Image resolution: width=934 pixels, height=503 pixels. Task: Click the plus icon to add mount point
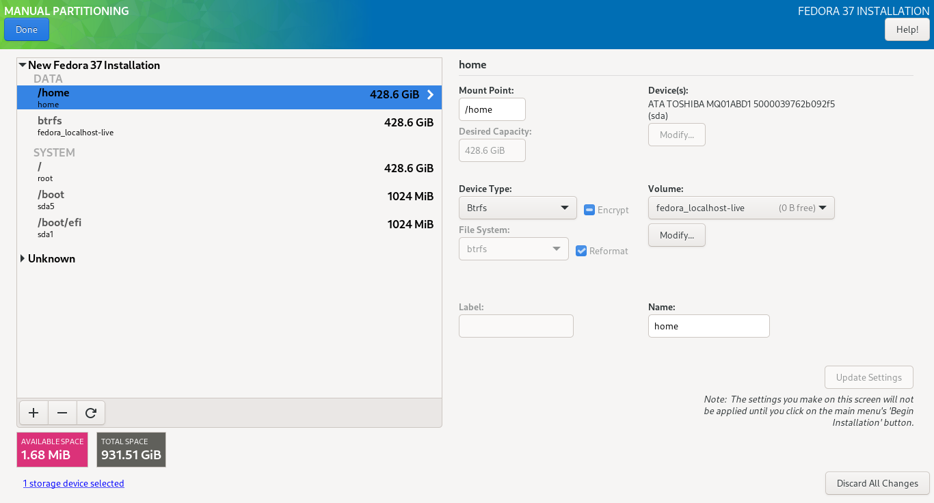(34, 413)
